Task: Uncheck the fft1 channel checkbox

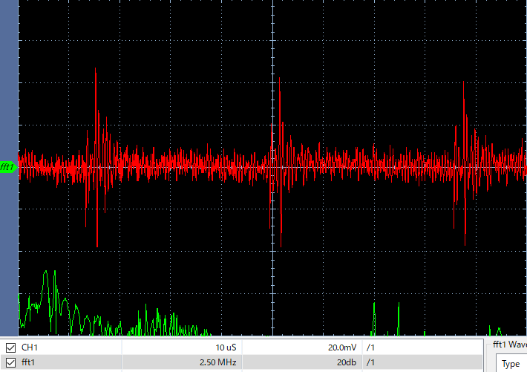Action: pyautogui.click(x=10, y=362)
